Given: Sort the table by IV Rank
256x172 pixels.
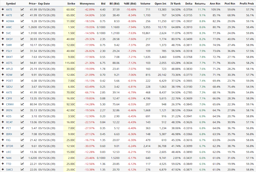Looking at the screenshot, I should [x=175, y=4].
